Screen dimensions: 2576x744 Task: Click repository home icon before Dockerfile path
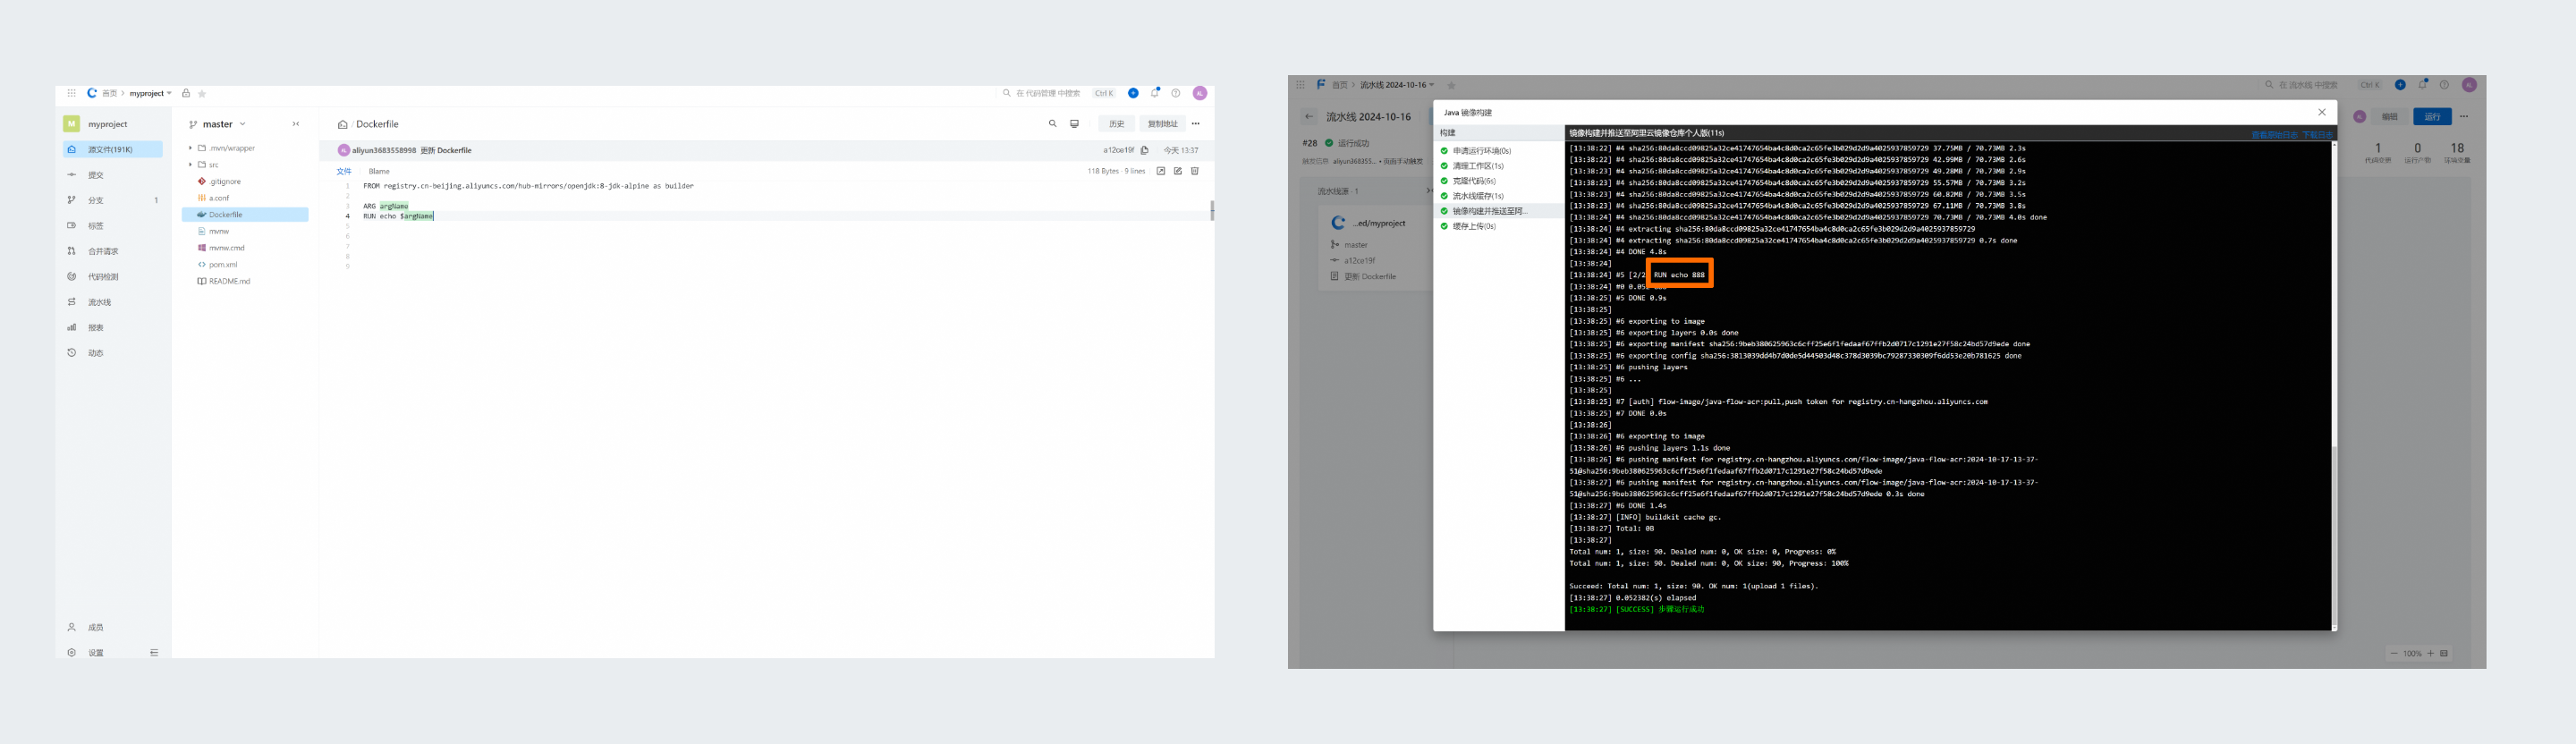pos(343,124)
